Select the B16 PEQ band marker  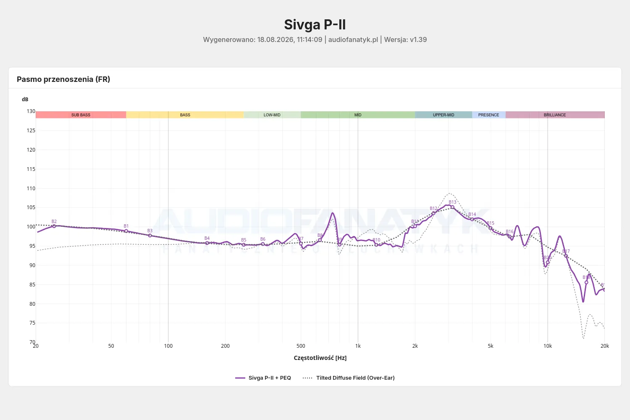click(509, 236)
